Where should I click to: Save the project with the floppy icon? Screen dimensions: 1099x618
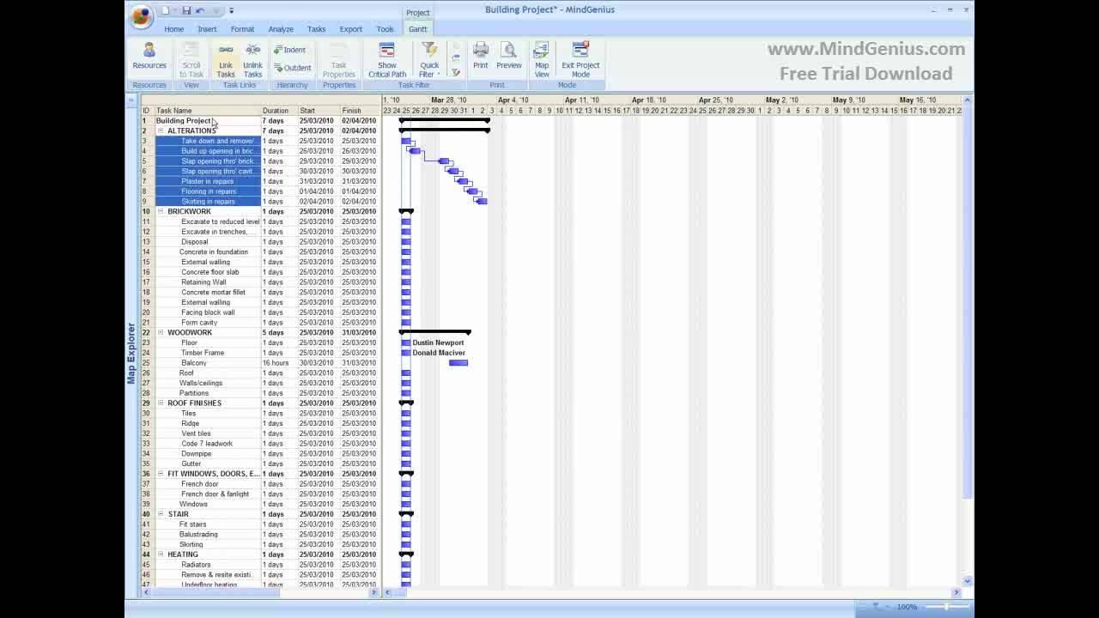tap(186, 10)
